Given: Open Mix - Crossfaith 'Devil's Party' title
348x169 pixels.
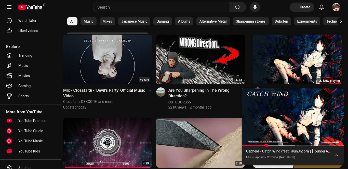Looking at the screenshot, I should 104,93.
